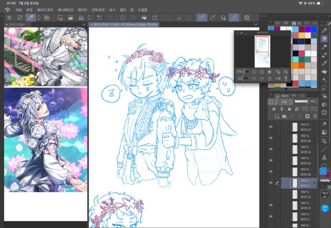Select the Object operation tool
Screen dimensions: 331x228
(x=324, y=141)
